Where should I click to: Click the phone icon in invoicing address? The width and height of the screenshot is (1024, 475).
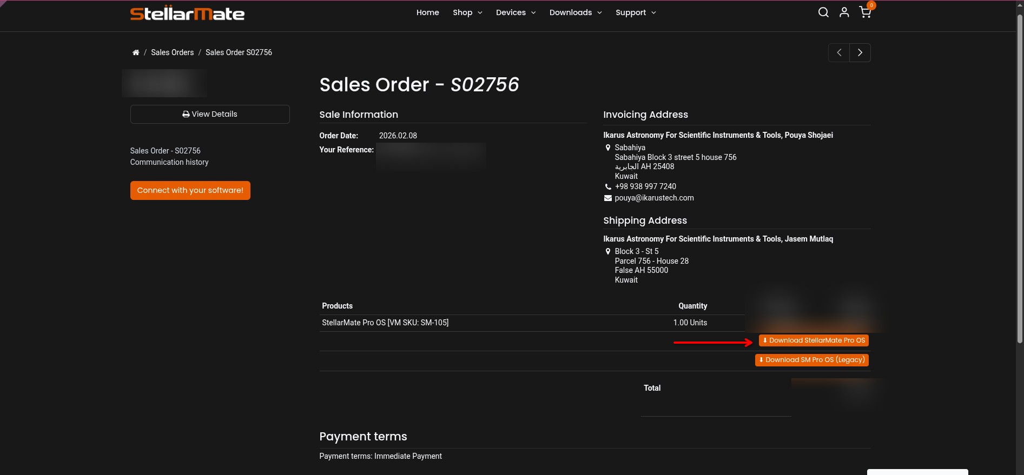click(x=608, y=186)
